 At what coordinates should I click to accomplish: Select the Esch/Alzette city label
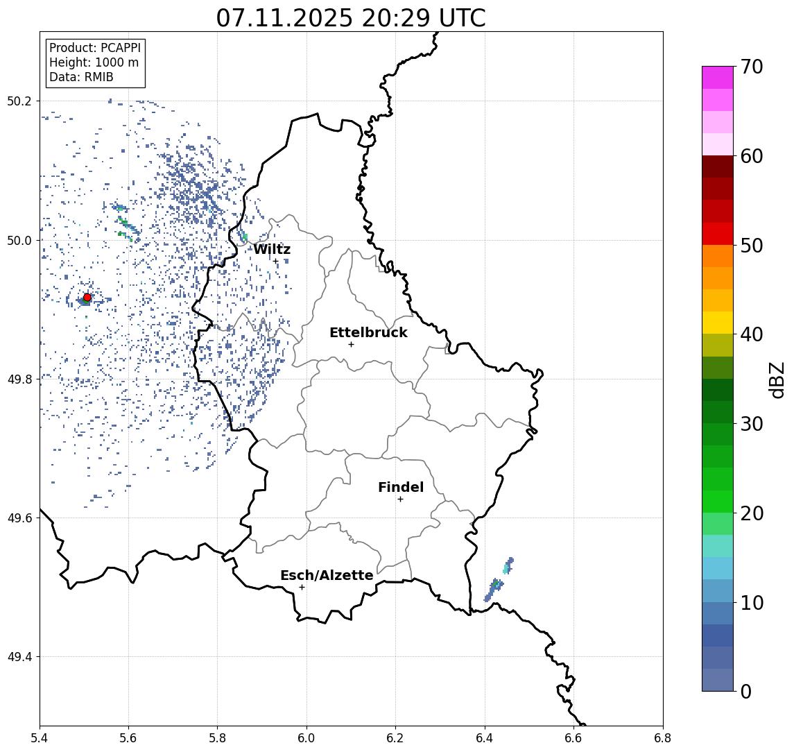tap(327, 575)
